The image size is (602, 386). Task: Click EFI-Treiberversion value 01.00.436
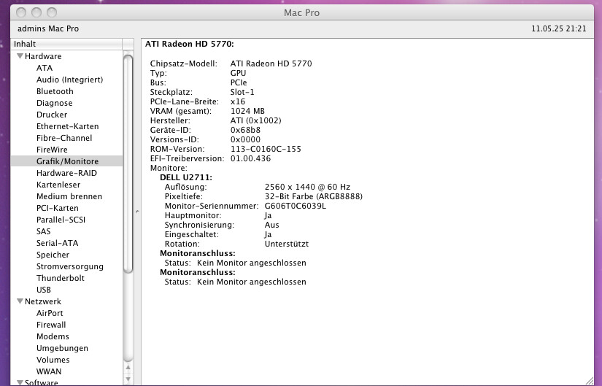(x=251, y=158)
